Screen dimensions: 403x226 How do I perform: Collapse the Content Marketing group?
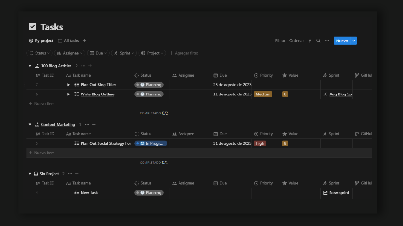(x=30, y=125)
